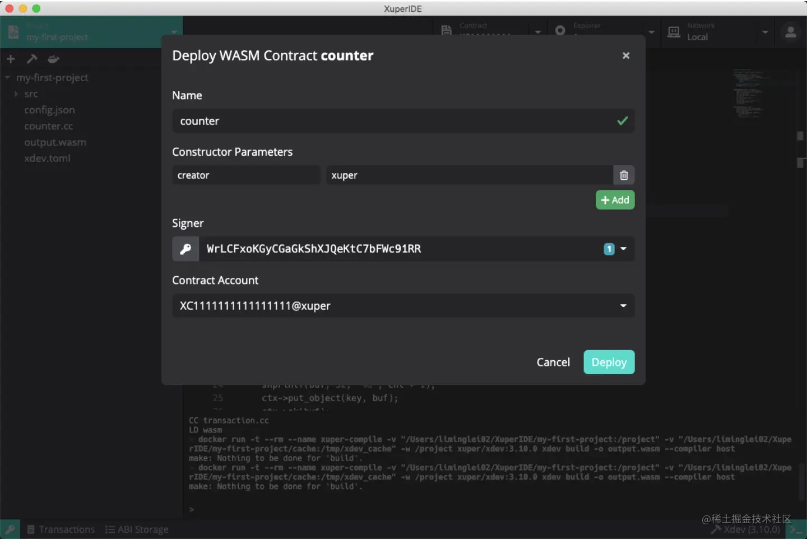This screenshot has height=540, width=807.
Task: Click the key icon beside Signer
Action: click(x=185, y=249)
